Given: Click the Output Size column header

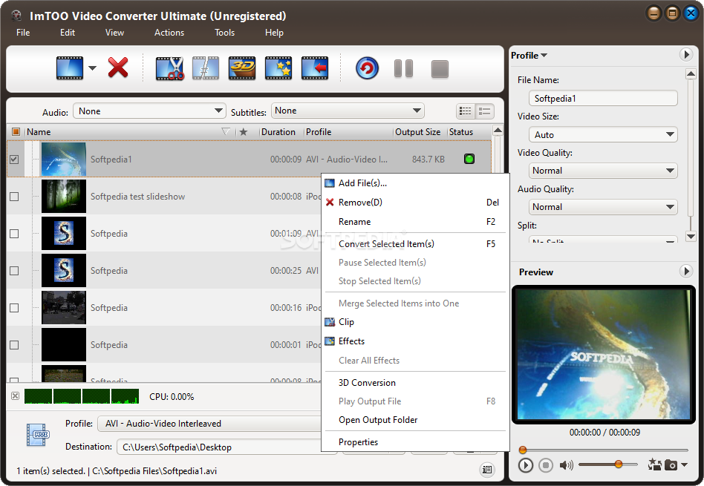Looking at the screenshot, I should coord(417,132).
